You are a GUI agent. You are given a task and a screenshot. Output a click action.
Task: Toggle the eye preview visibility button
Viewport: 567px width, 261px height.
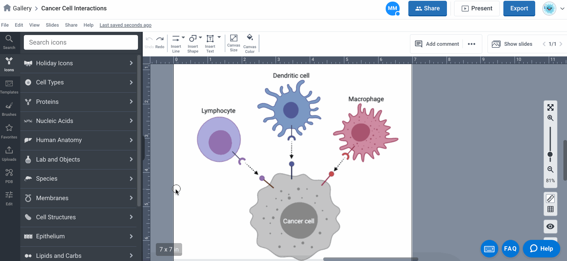(550, 226)
